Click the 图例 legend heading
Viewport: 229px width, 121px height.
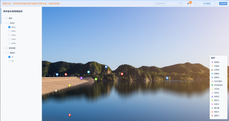click(213, 58)
